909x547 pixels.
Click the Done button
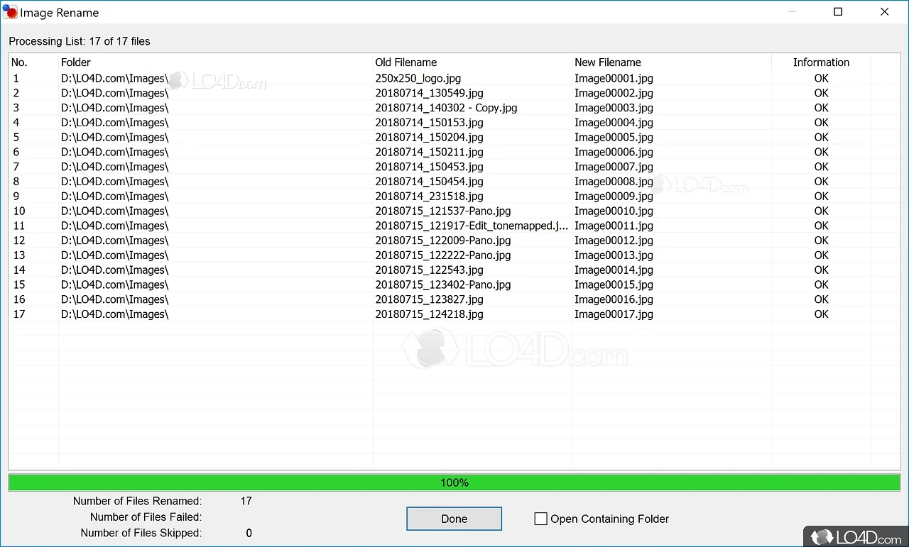(x=454, y=519)
